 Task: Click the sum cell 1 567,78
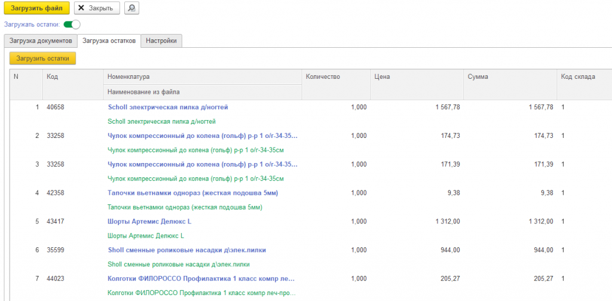pyautogui.click(x=541, y=107)
